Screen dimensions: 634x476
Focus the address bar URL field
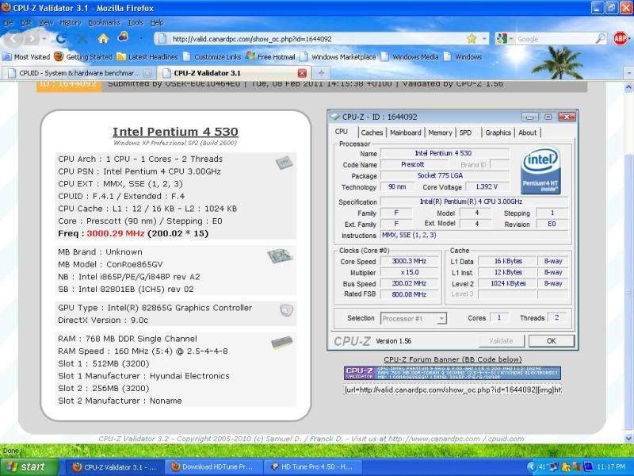tap(318, 39)
